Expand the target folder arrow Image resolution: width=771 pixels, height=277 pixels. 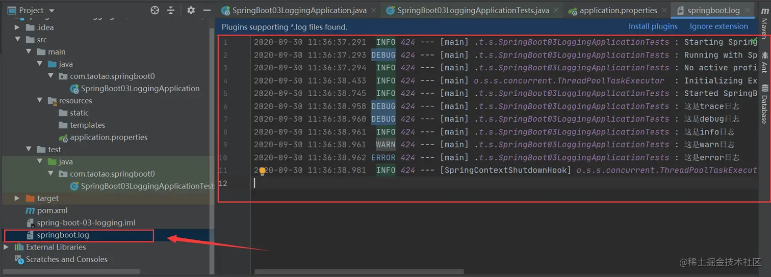pos(17,199)
